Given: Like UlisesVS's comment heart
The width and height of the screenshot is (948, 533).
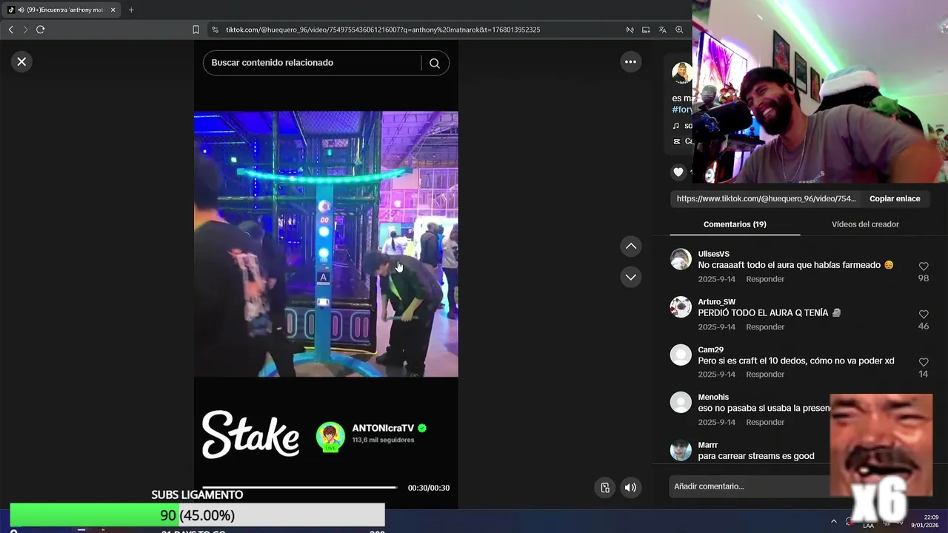Looking at the screenshot, I should (x=924, y=266).
